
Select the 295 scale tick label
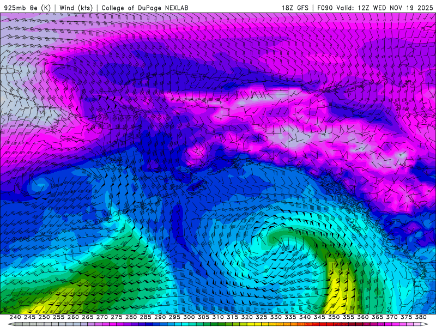(174, 317)
